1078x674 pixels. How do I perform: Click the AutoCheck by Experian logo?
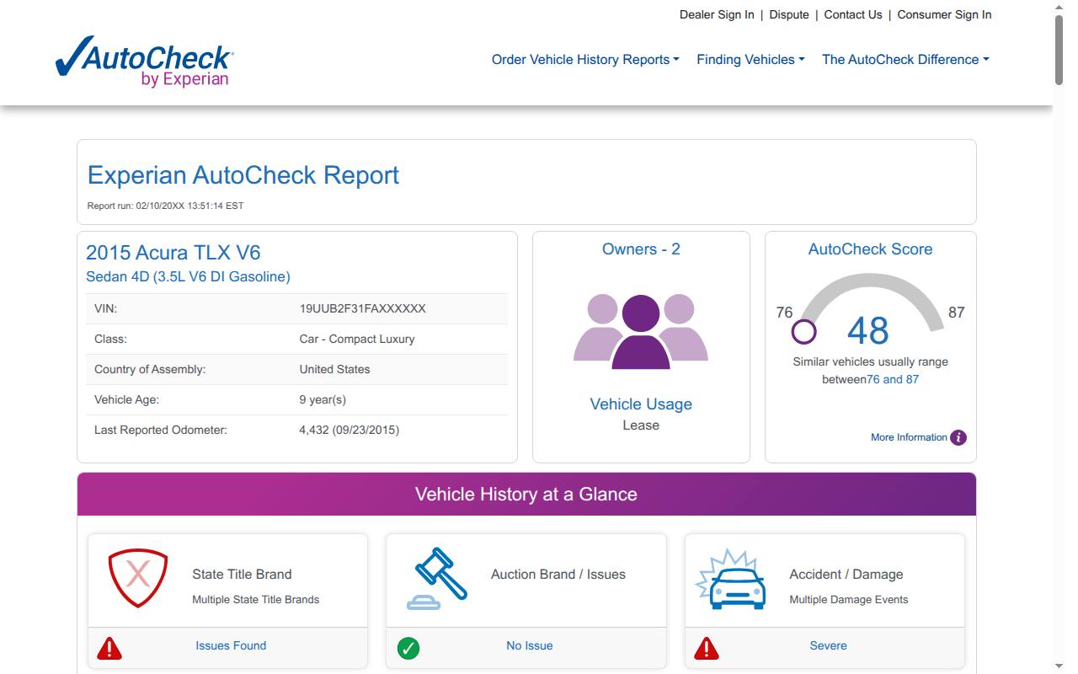click(144, 61)
